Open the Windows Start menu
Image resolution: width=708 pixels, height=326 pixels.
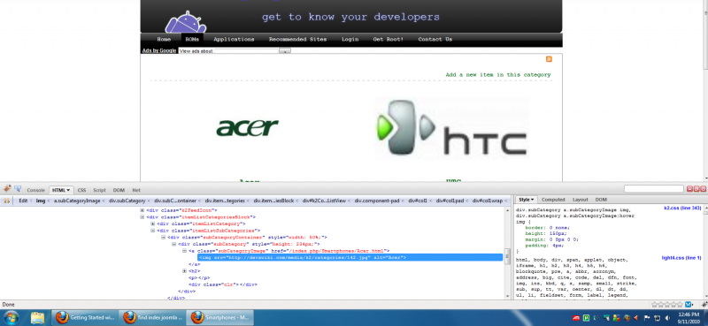click(x=11, y=317)
